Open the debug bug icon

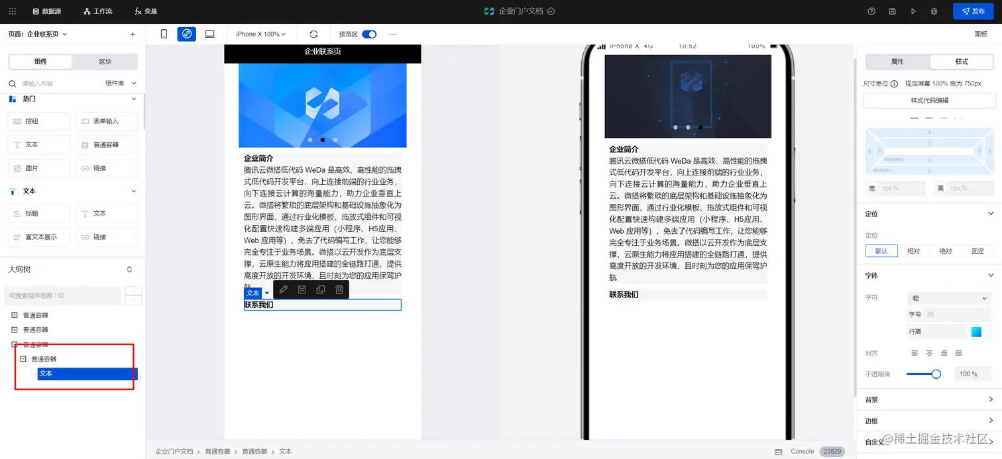click(x=934, y=11)
